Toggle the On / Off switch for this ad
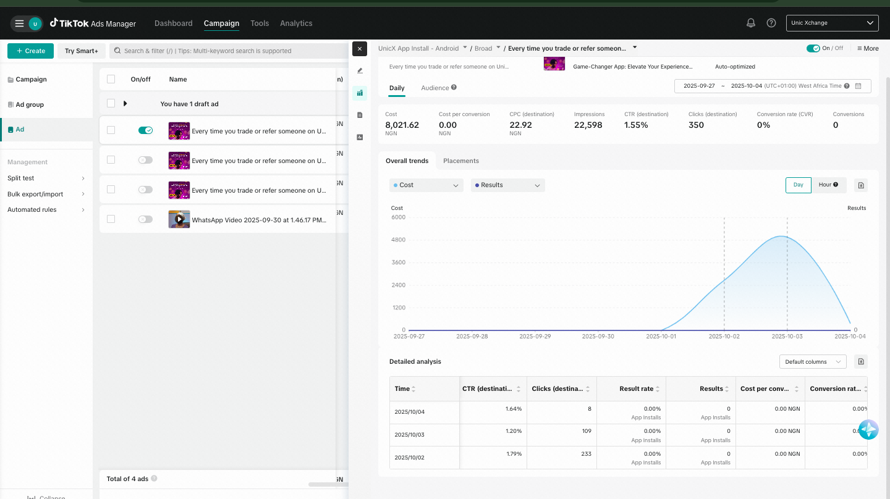Screen dimensions: 890x499 tap(813, 48)
